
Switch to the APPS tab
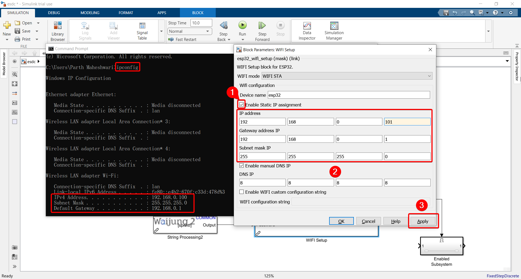[x=162, y=13]
